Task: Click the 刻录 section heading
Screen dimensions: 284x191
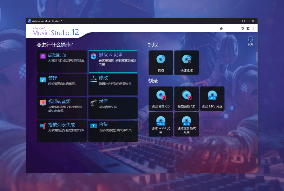Action: click(153, 81)
